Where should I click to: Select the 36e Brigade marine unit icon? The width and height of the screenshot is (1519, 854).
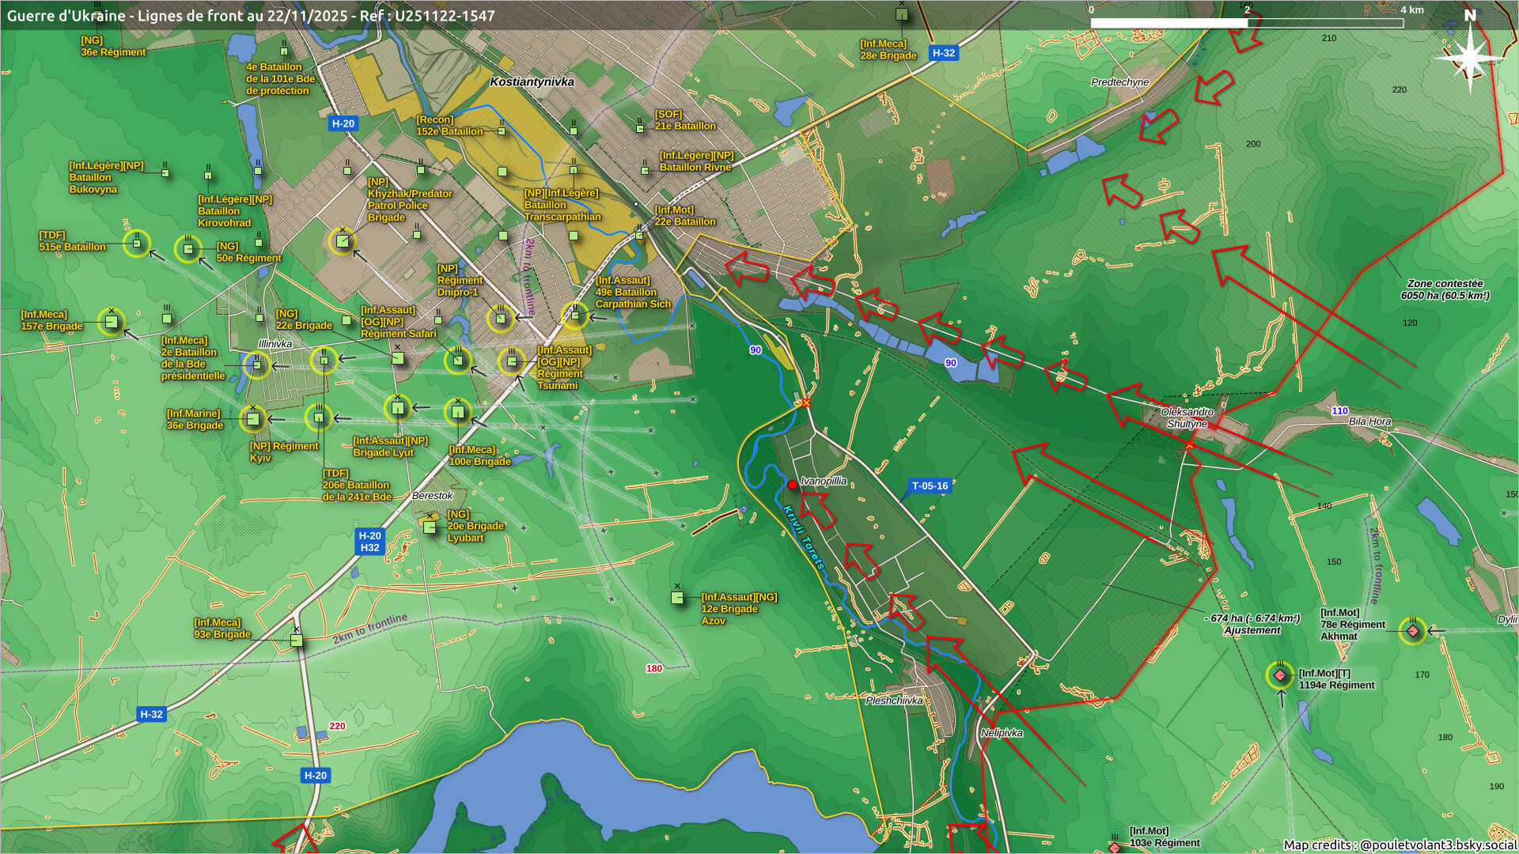point(252,418)
